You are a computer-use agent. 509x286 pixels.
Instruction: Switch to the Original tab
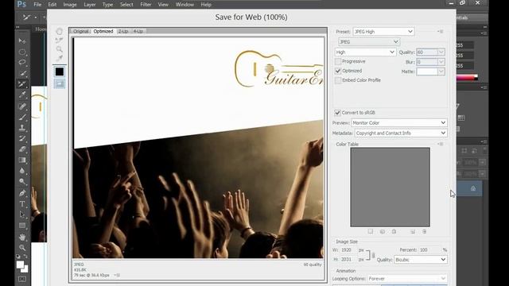click(x=81, y=31)
